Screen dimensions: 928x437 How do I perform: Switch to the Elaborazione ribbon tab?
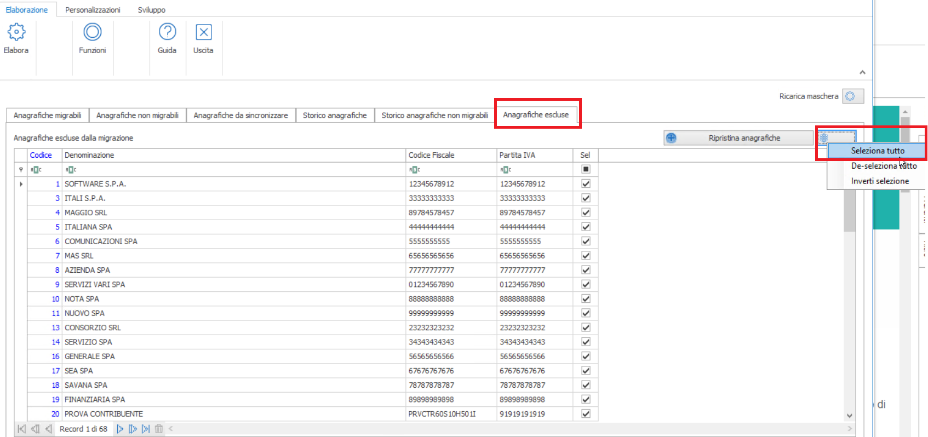pos(27,10)
